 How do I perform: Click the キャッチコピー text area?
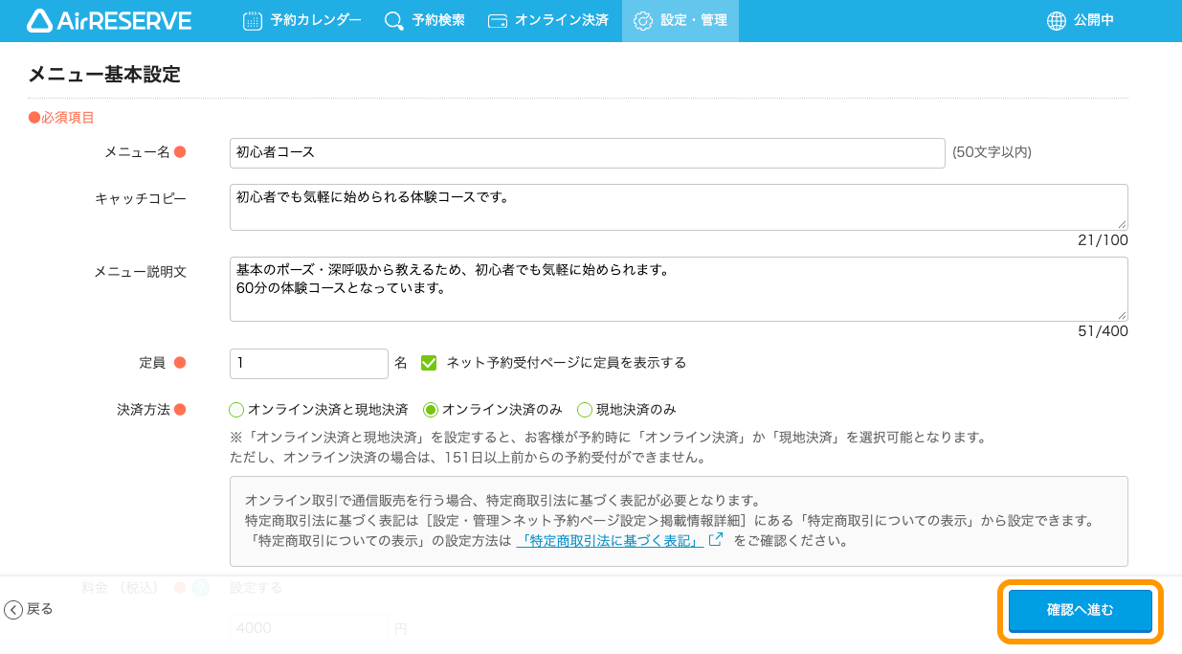click(x=679, y=207)
